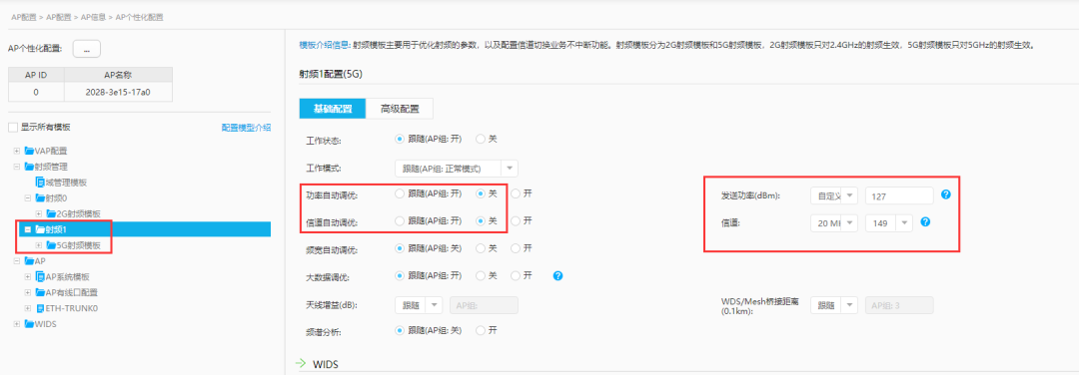Click the 射频管理 folder icon
The image size is (1079, 375).
pyautogui.click(x=29, y=167)
